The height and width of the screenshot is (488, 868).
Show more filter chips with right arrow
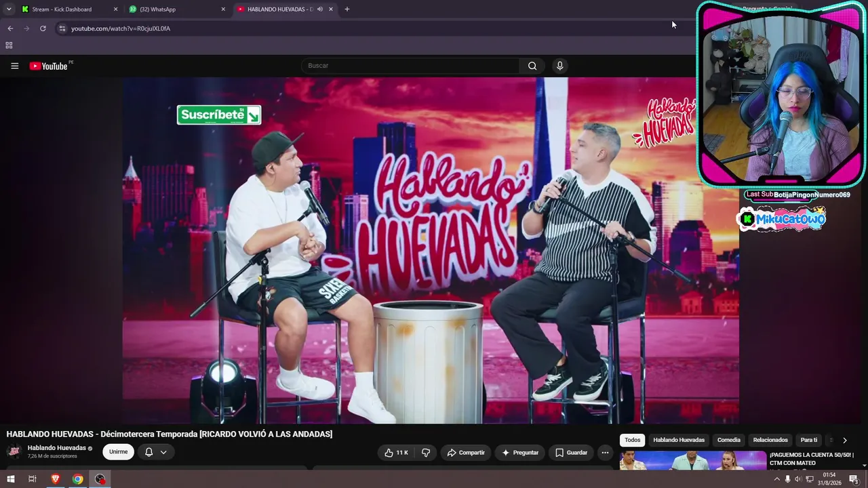click(x=844, y=440)
